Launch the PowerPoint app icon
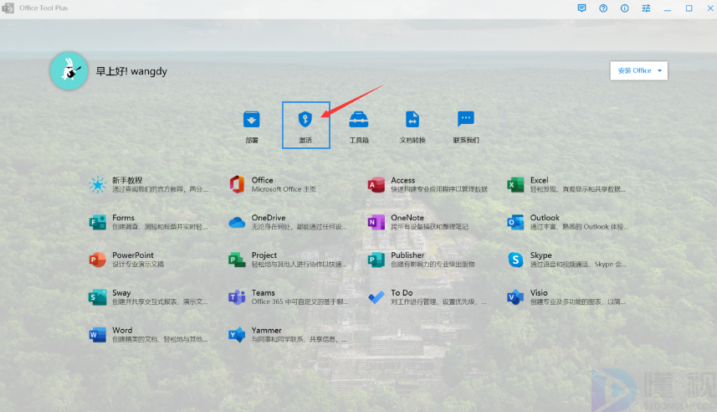This screenshot has height=412, width=717. pyautogui.click(x=97, y=260)
